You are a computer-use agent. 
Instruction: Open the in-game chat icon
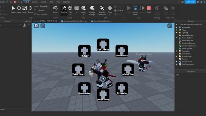[43, 26]
